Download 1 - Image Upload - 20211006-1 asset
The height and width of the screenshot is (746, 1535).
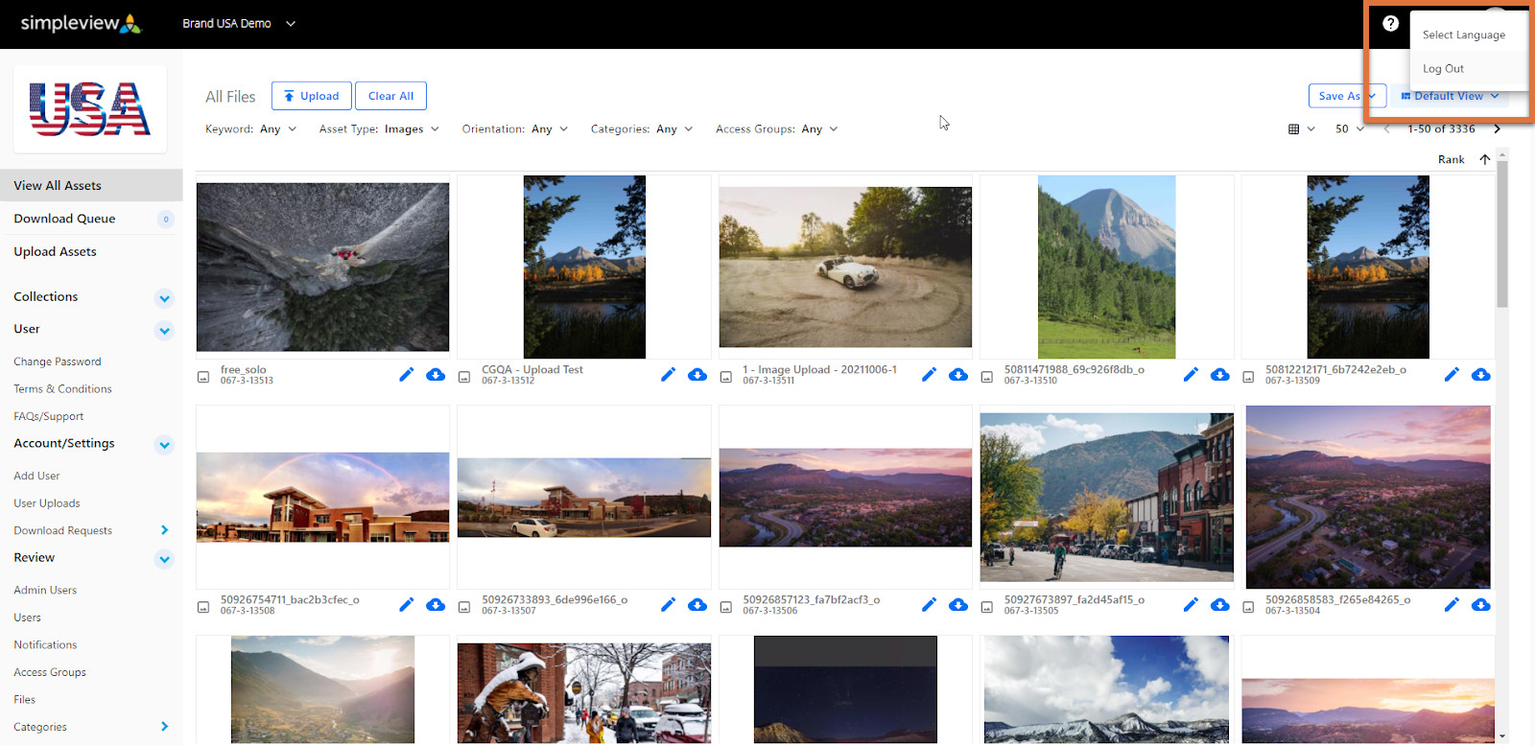click(958, 375)
